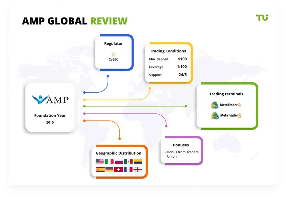
Task: Click the TU logo in top corner
Action: click(262, 18)
